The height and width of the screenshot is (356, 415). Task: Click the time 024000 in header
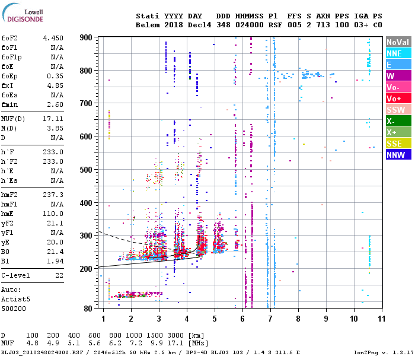pyautogui.click(x=250, y=25)
